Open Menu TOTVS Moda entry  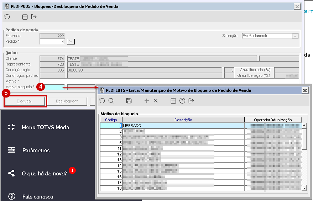(x=45, y=127)
